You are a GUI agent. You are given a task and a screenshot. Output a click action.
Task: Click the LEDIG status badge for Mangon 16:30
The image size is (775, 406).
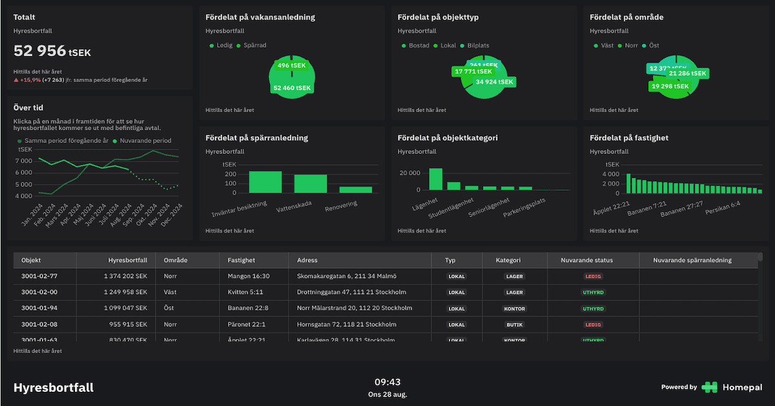[x=593, y=276]
